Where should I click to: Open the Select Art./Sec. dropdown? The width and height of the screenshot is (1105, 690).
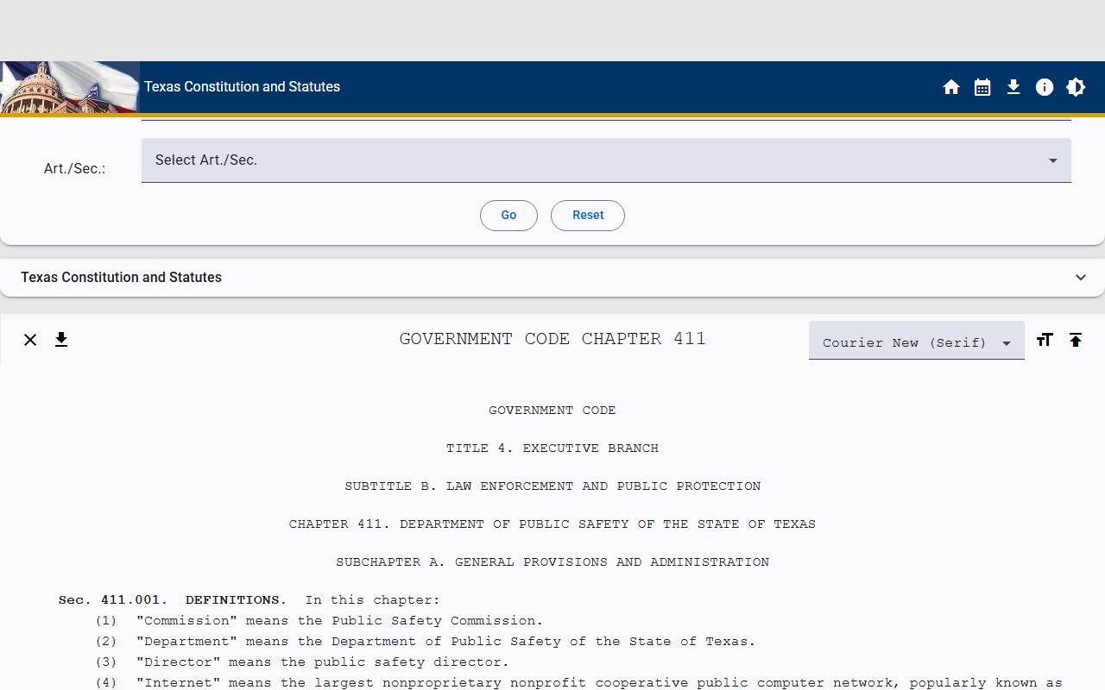coord(606,160)
